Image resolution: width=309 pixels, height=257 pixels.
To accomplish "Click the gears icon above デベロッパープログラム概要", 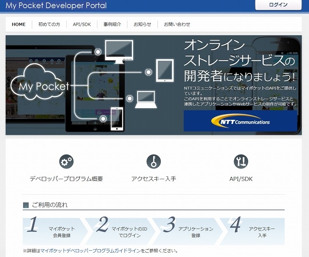I will (66, 161).
